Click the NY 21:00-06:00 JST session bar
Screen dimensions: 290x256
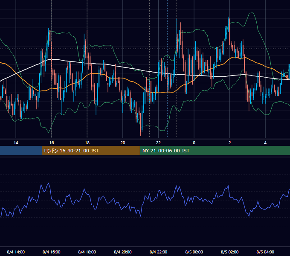click(215, 151)
